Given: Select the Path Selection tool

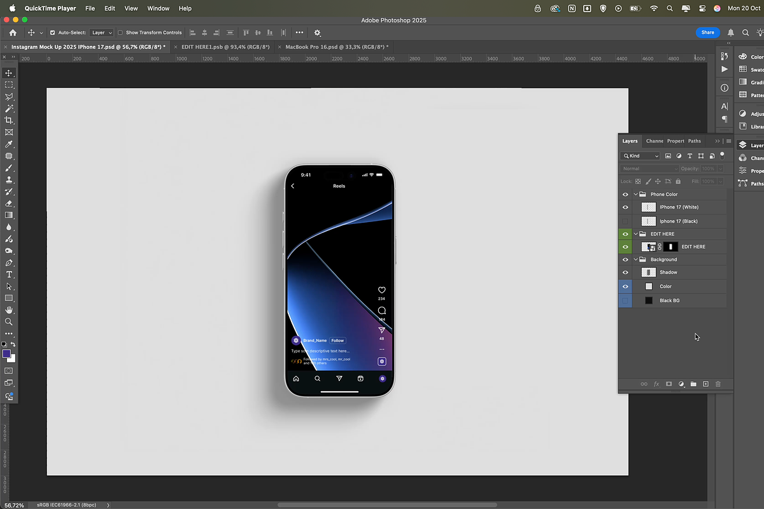Looking at the screenshot, I should pos(9,286).
